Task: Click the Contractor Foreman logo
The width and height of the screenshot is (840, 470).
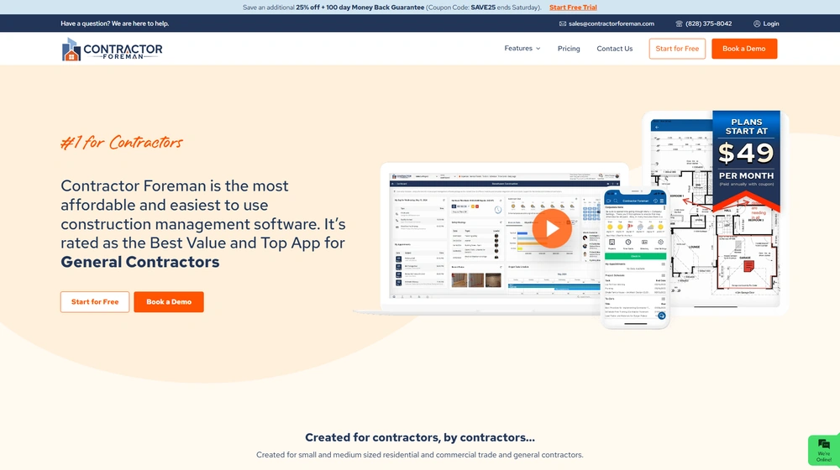Action: tap(112, 50)
